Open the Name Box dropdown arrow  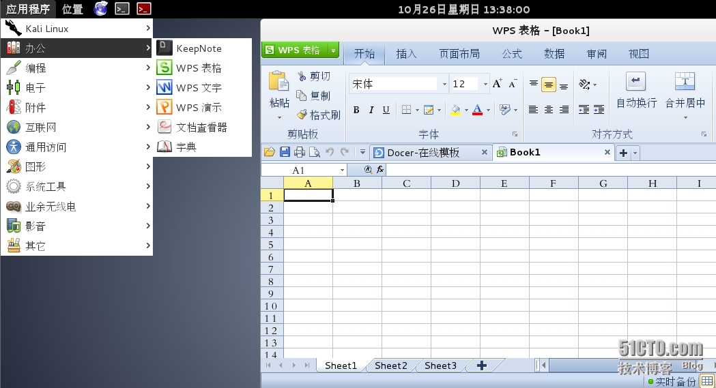342,170
